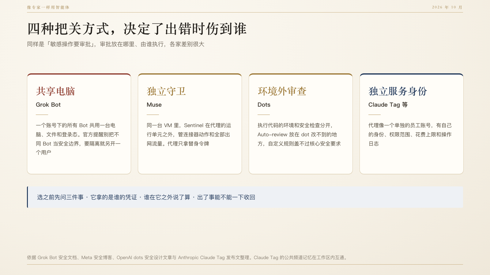Image resolution: width=490 pixels, height=275 pixels.
Task: Click the paragraph beginning 同一台 VM 里
Action: (189, 134)
